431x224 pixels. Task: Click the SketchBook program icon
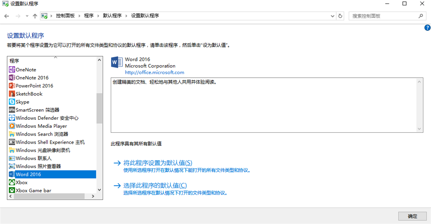click(12, 94)
